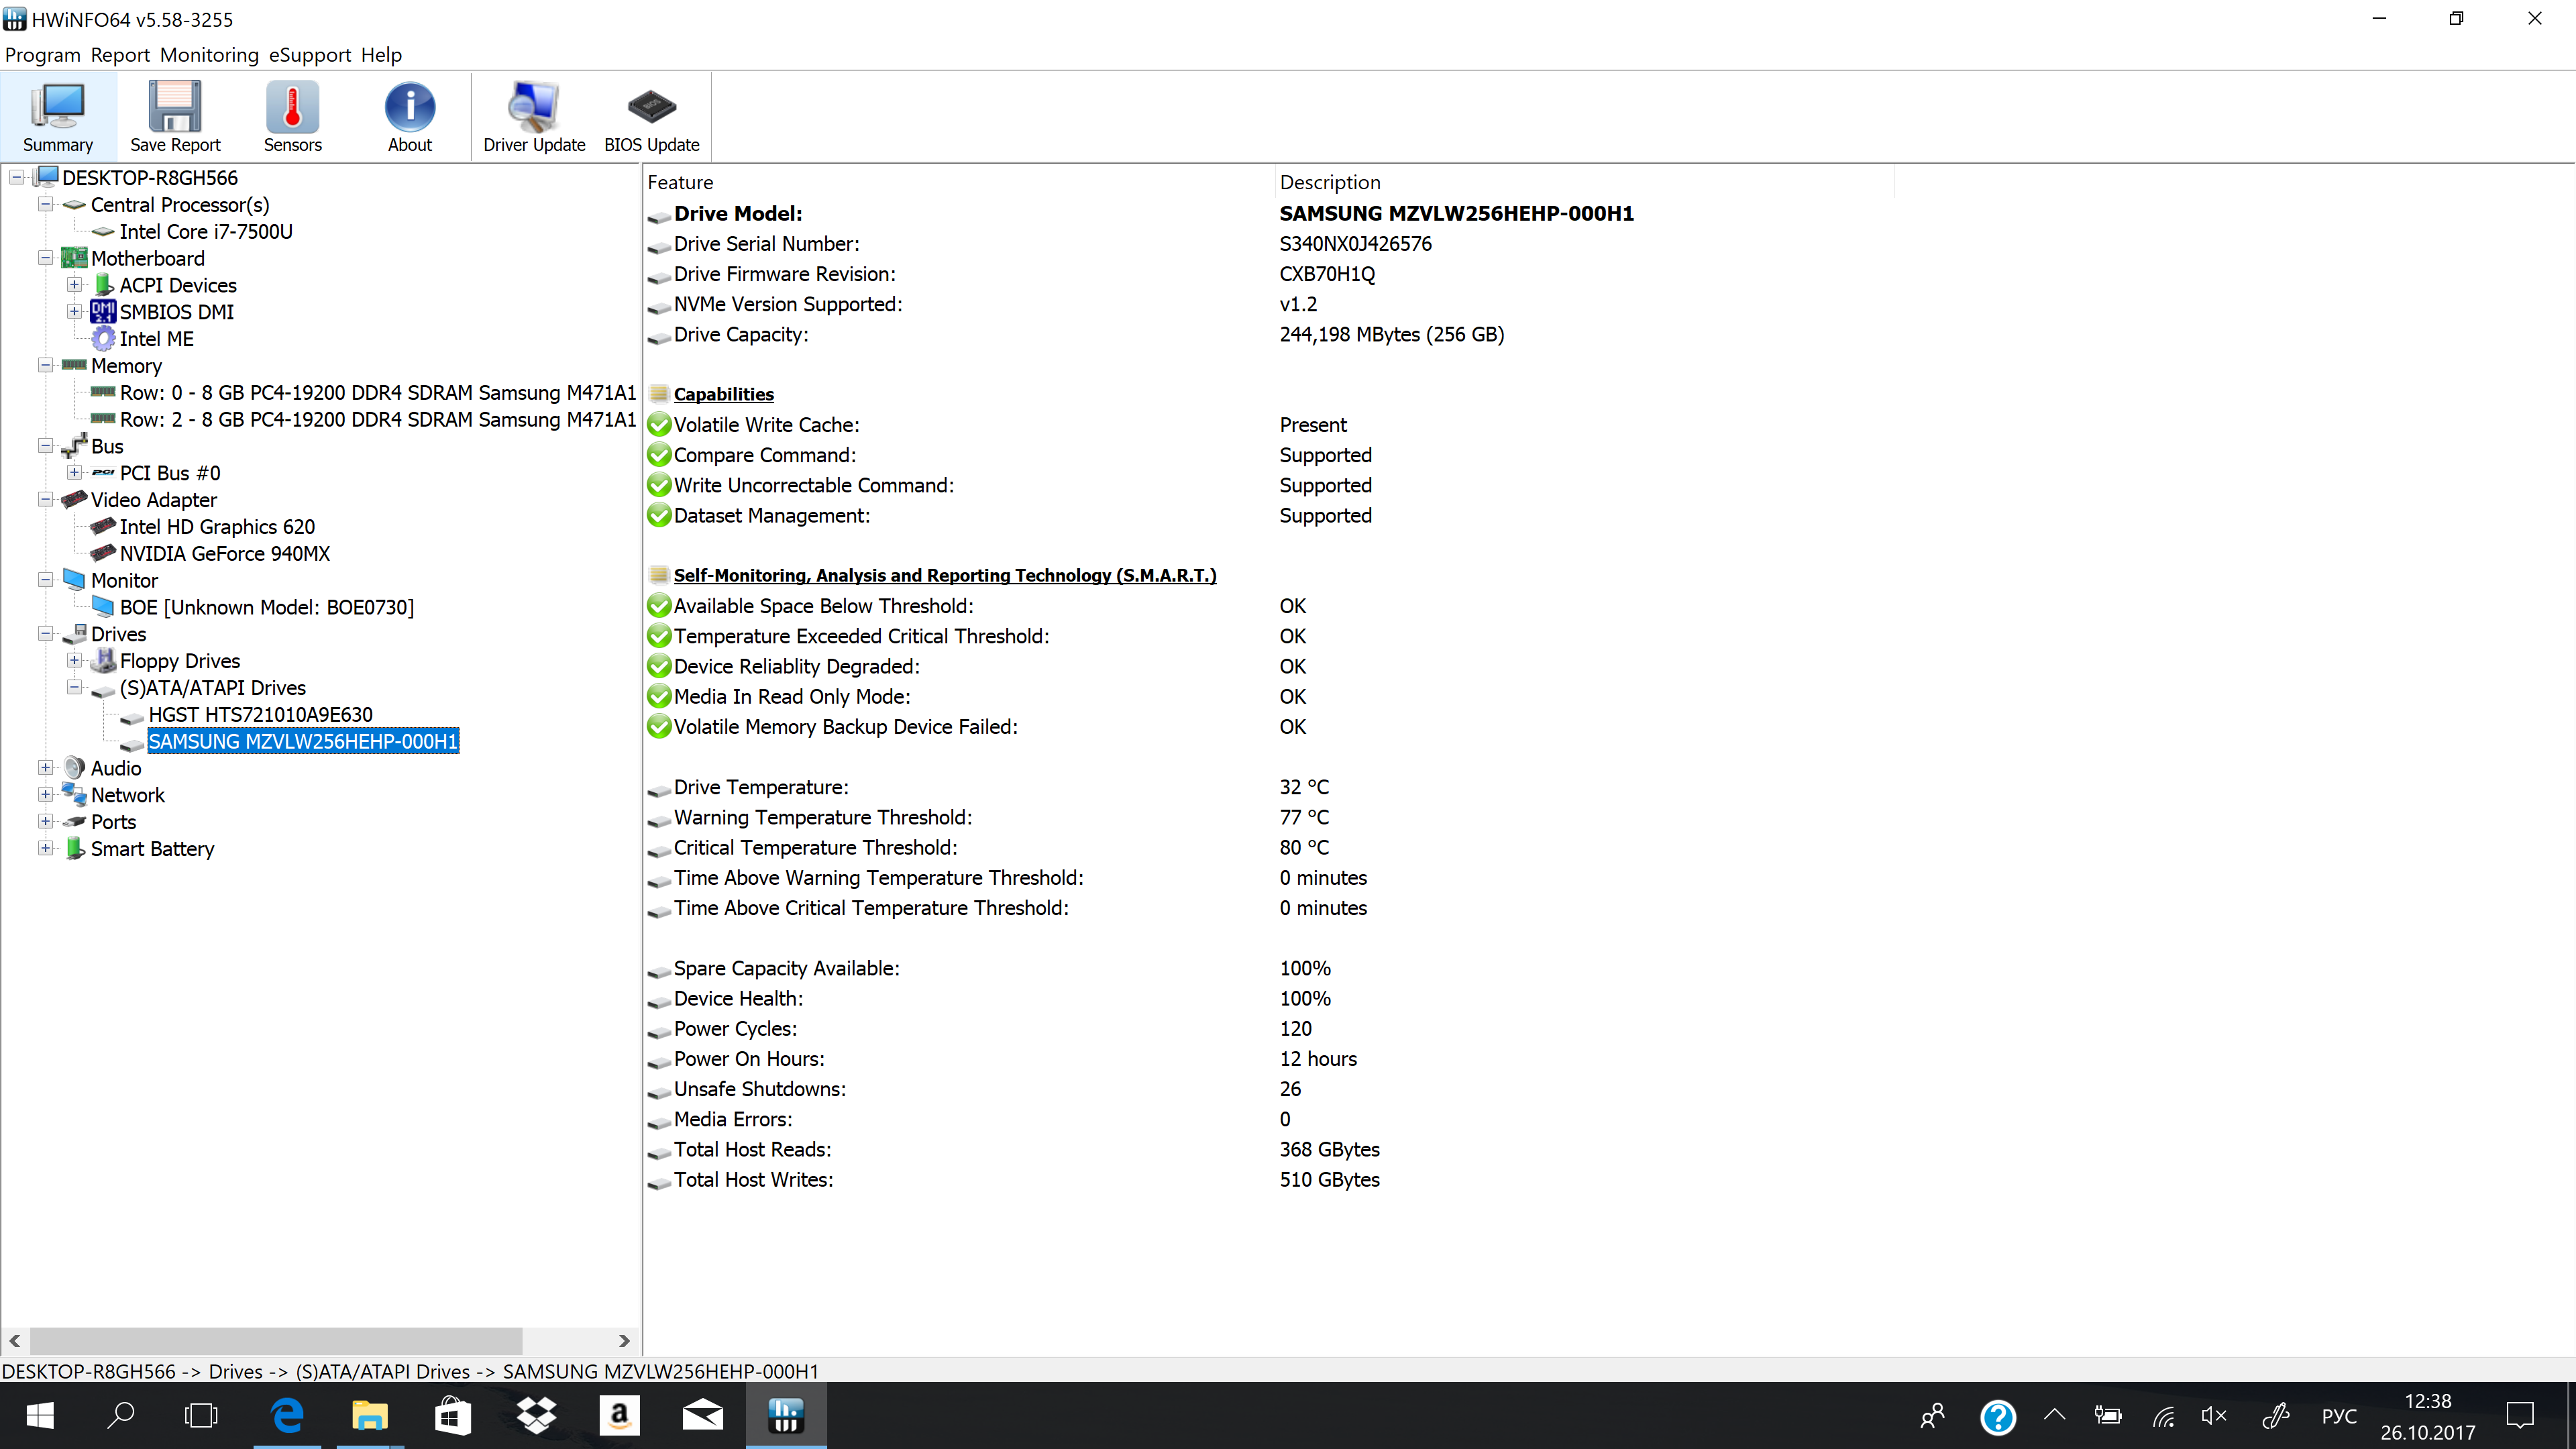The image size is (2576, 1449).
Task: Click the About info icon
Action: [410, 117]
